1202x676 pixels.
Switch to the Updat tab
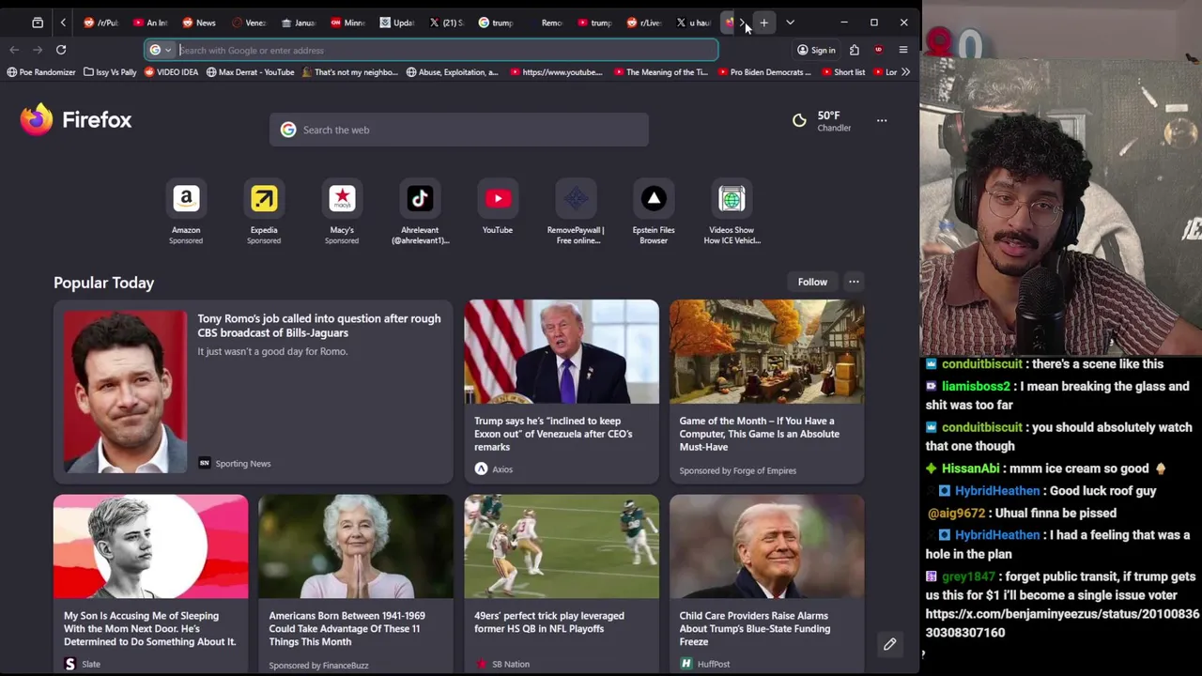pos(397,23)
